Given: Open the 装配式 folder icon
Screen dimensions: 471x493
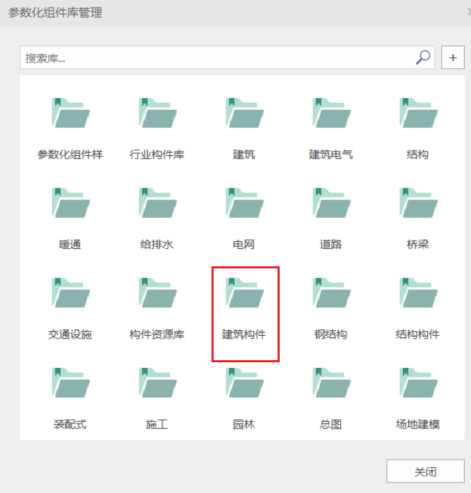Looking at the screenshot, I should [71, 382].
